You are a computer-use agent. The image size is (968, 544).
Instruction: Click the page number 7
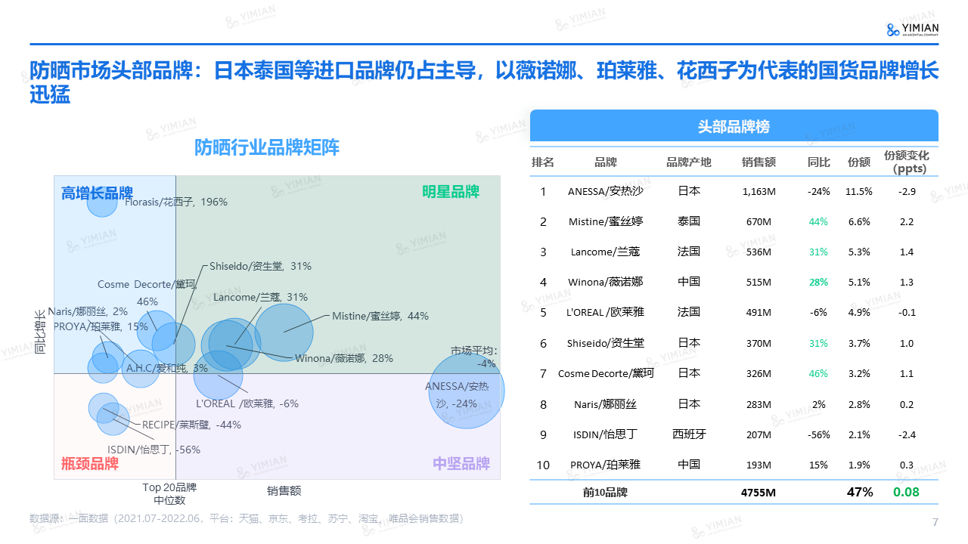point(935,522)
